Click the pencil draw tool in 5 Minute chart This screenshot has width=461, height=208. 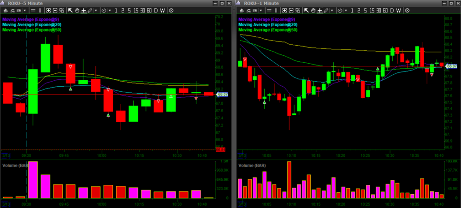90,10
